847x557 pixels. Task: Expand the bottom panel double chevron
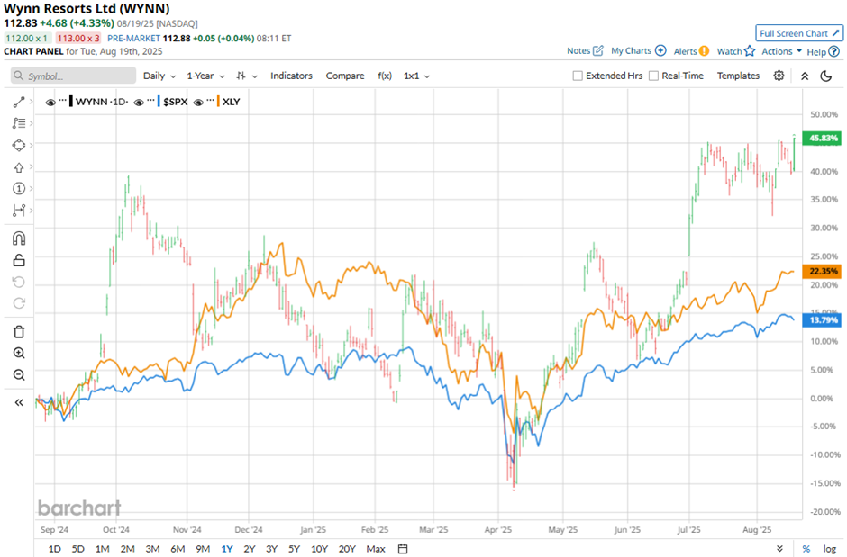point(779,548)
